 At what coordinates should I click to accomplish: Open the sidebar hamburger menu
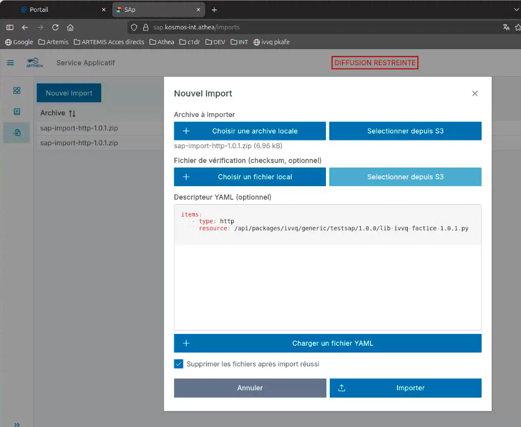click(10, 63)
